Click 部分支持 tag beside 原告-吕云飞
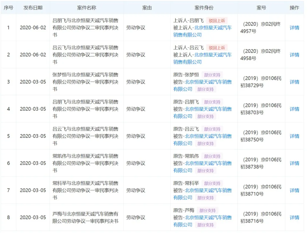Viewport: 308px width, 233px height. coord(212,129)
